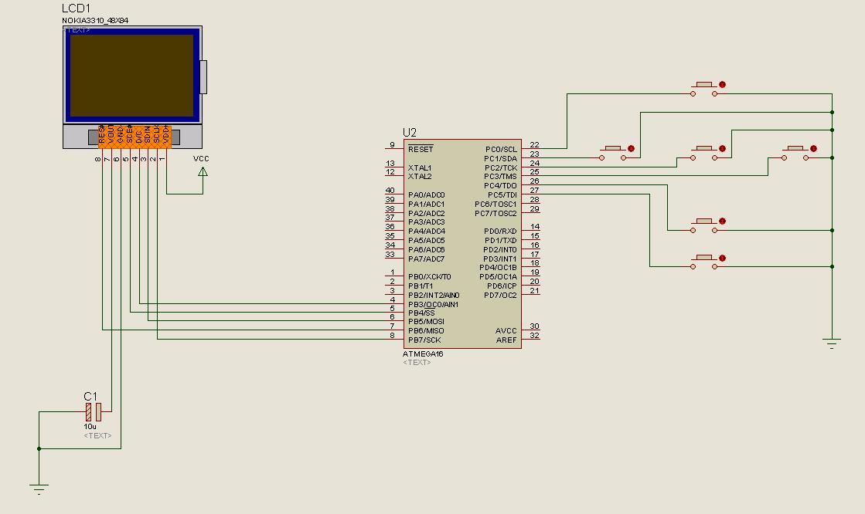The width and height of the screenshot is (865, 514).
Task: Click the 10u capacitor value text
Action: (90, 427)
